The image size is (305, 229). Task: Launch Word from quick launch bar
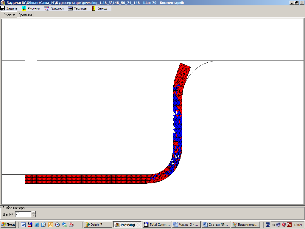point(23,225)
